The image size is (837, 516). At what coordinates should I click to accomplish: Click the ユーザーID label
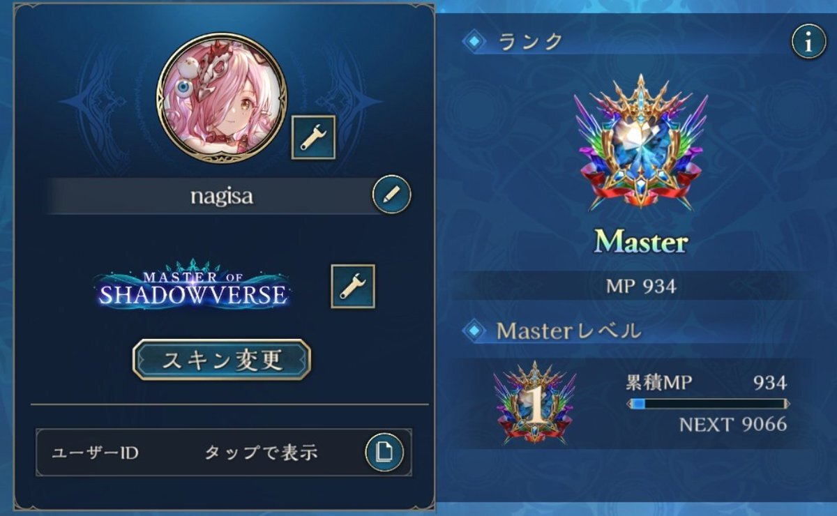pyautogui.click(x=95, y=453)
